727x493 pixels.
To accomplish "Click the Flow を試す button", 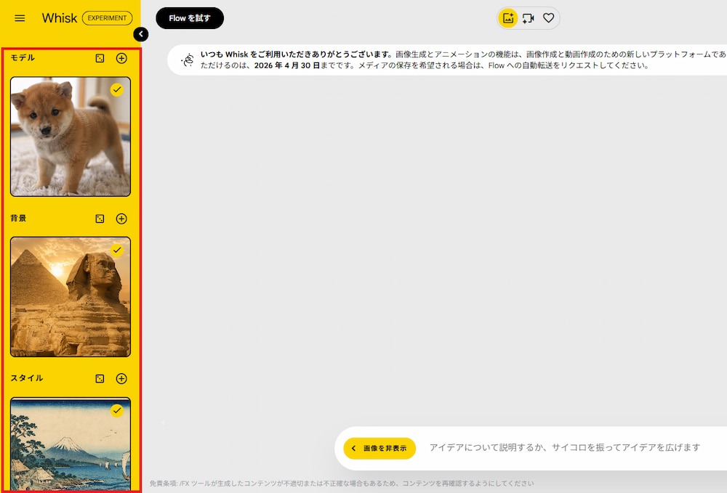I will (190, 18).
